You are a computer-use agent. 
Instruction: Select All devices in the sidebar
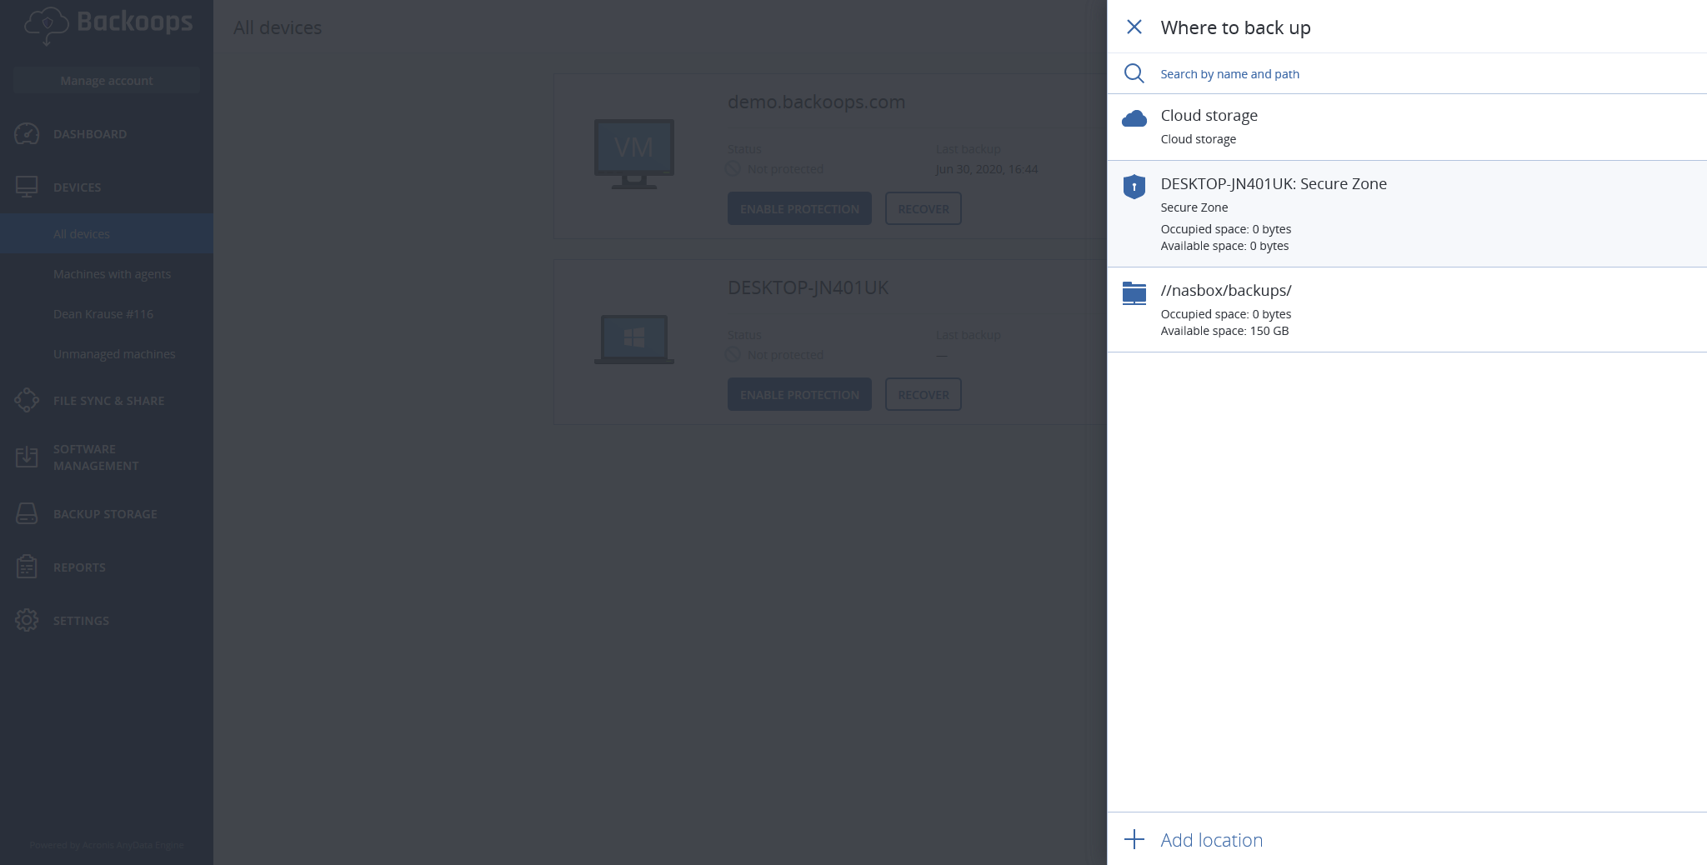[107, 233]
